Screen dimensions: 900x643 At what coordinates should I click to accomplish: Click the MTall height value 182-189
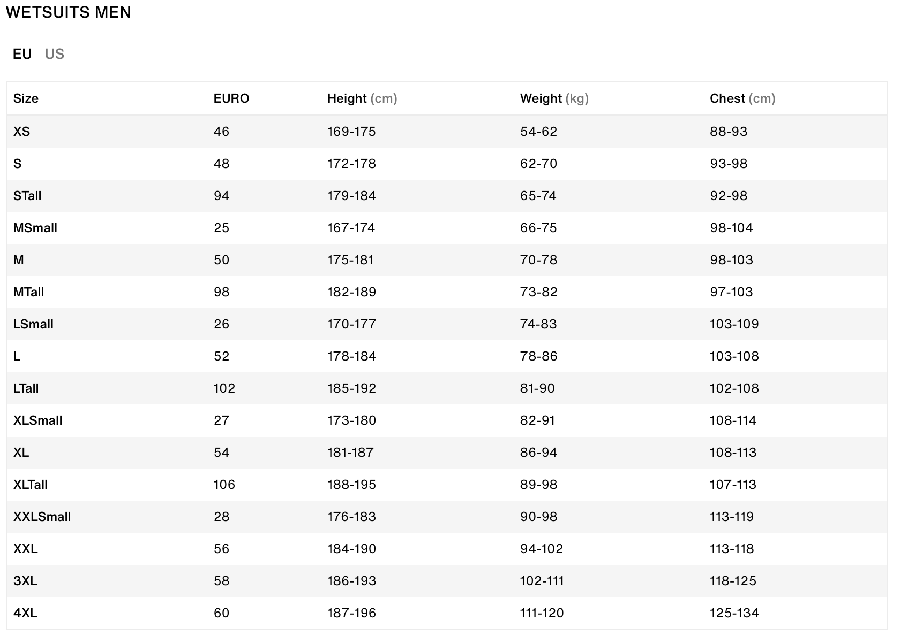351,292
